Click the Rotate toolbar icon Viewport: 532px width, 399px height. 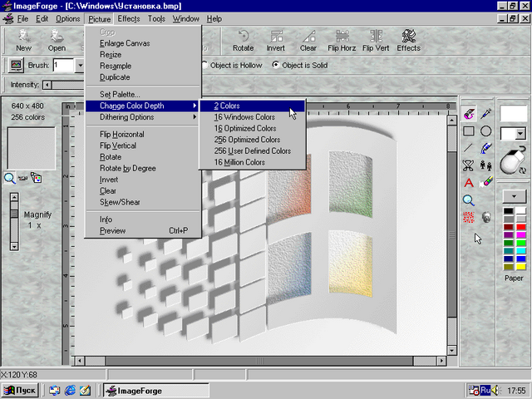point(244,40)
